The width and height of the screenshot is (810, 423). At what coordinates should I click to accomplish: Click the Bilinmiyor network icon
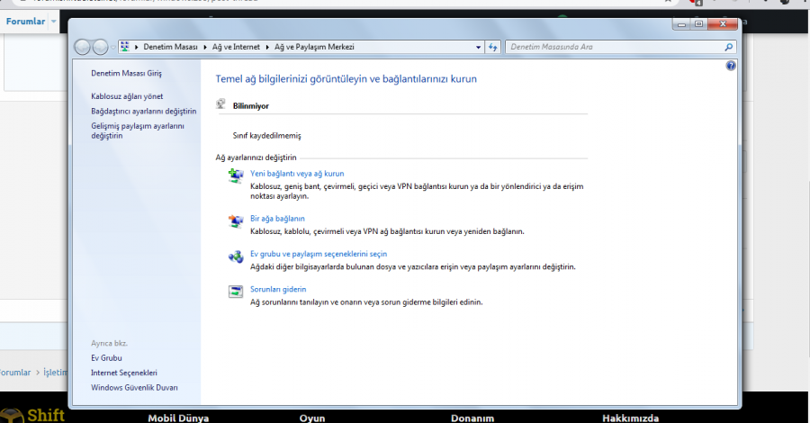point(221,104)
